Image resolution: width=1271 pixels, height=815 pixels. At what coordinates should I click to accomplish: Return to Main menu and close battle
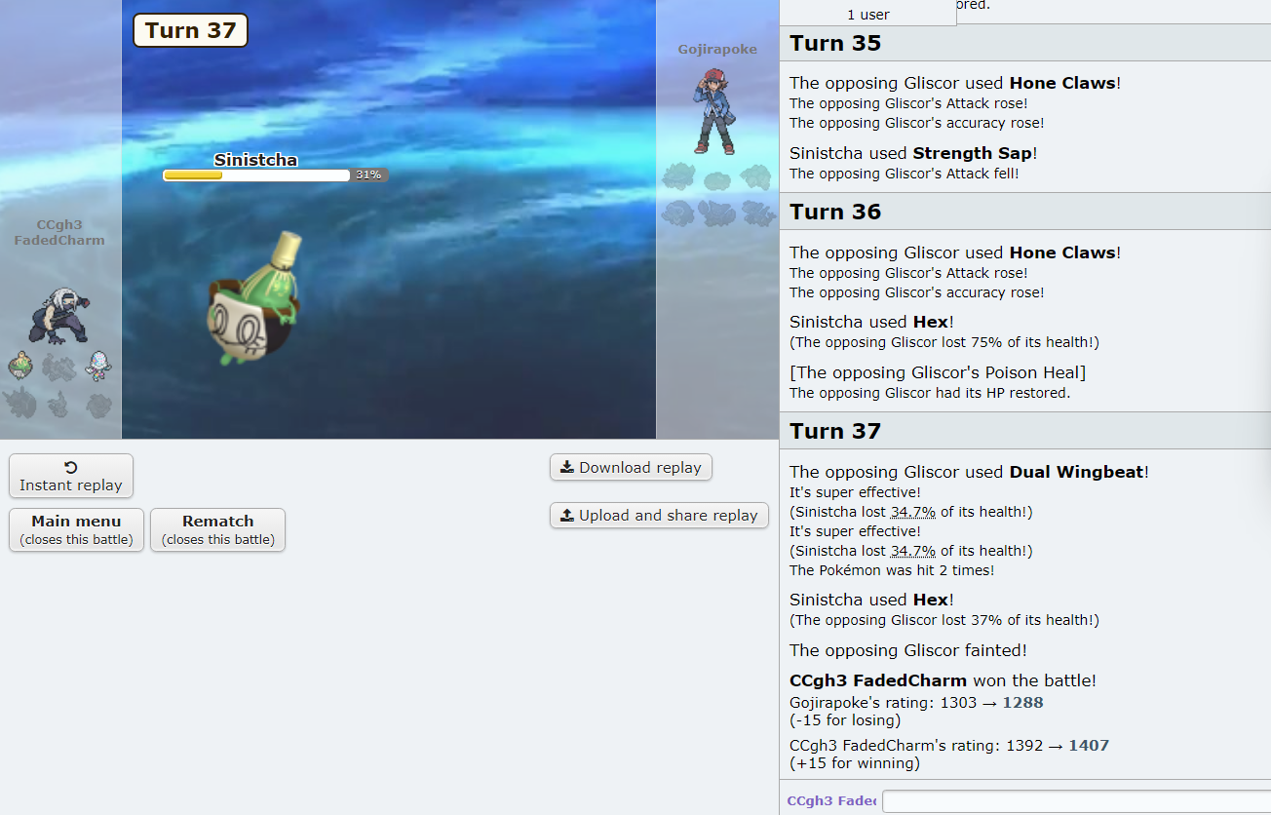76,529
